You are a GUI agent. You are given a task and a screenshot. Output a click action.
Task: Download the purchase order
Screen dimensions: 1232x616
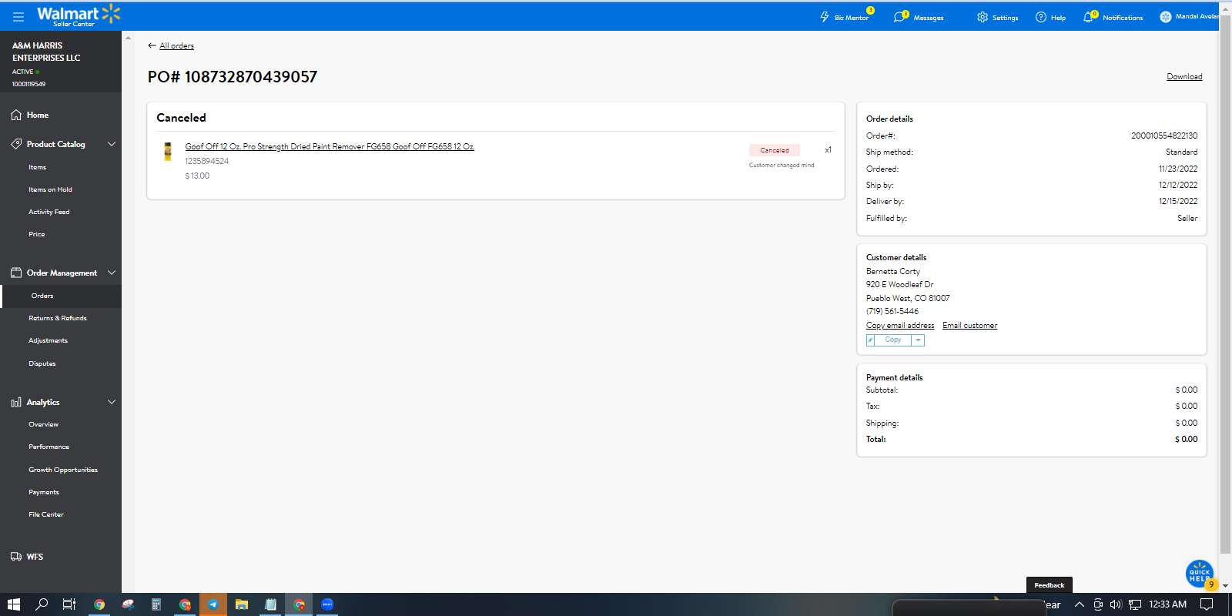tap(1184, 77)
